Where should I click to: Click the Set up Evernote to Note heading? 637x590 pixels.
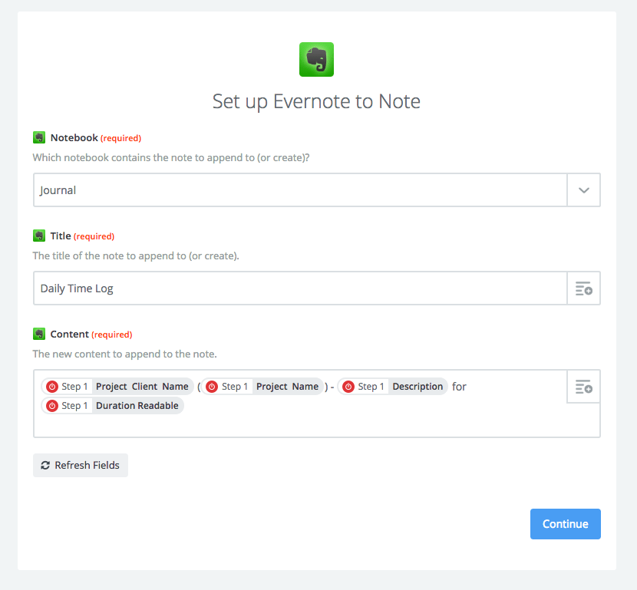(x=316, y=102)
